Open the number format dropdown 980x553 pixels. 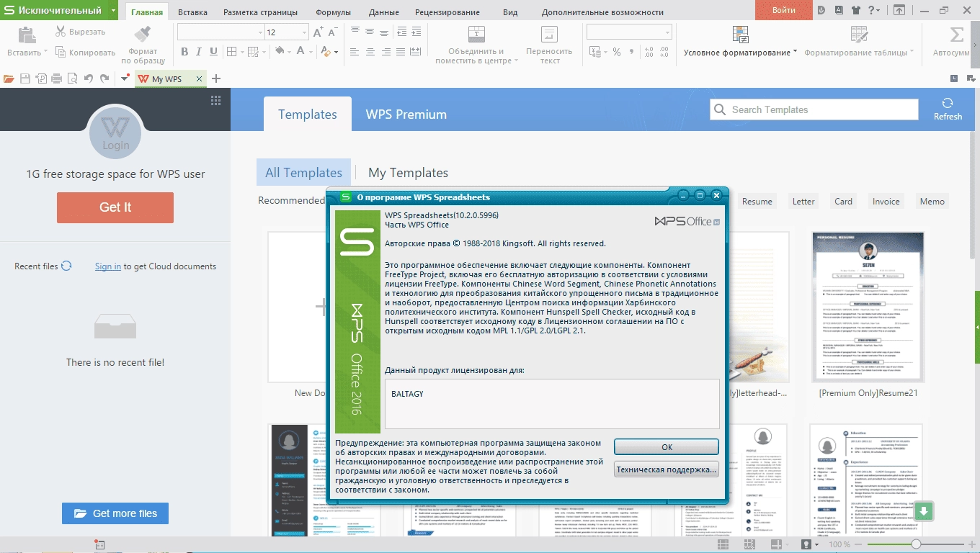[x=668, y=32]
